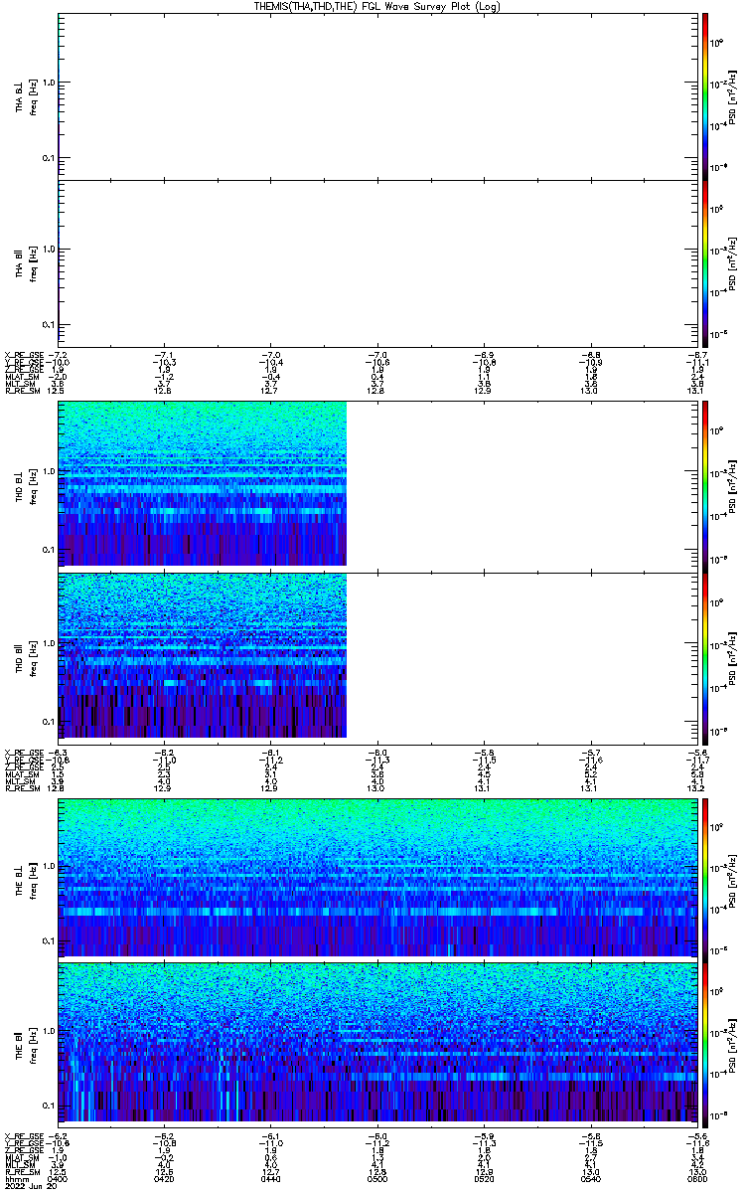
Task: Click MLAT_SM row label under THE panels
Action: [21, 1157]
